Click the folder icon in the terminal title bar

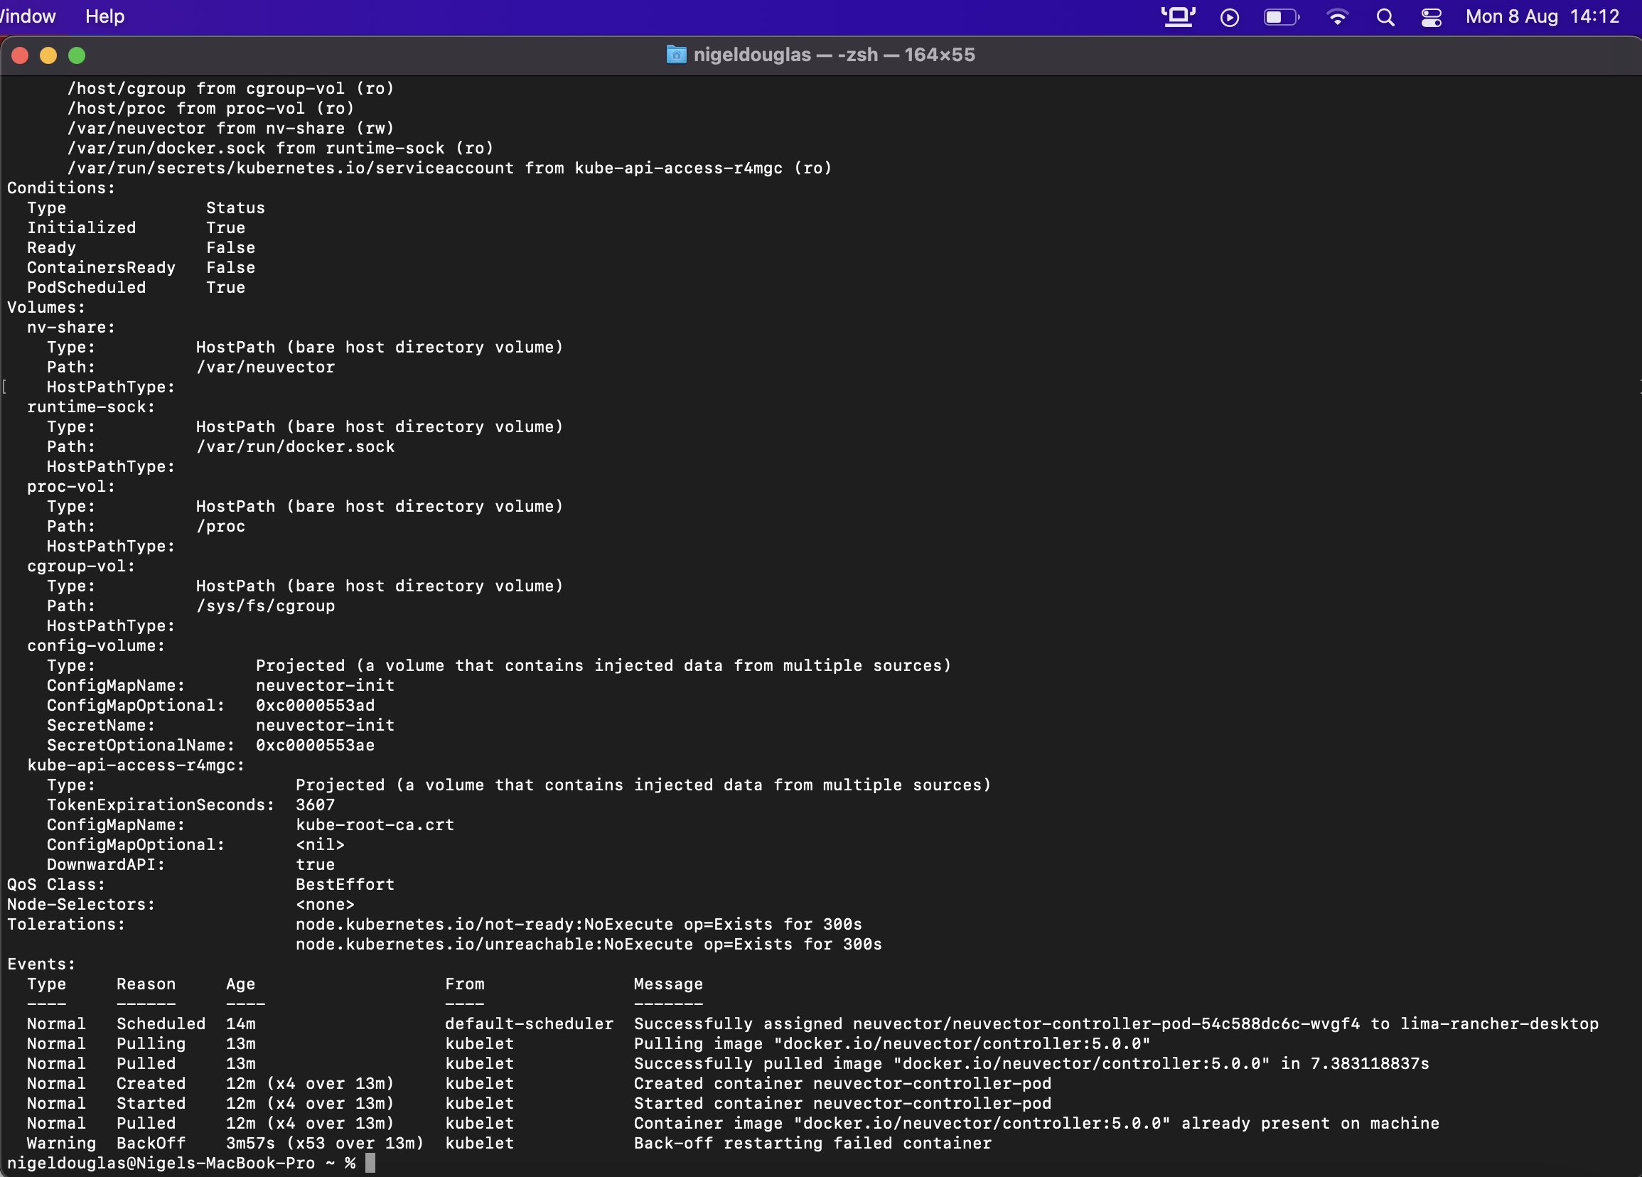(674, 54)
